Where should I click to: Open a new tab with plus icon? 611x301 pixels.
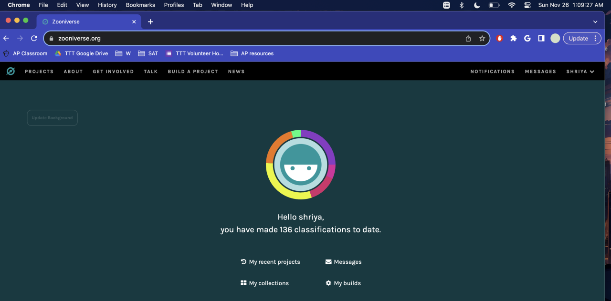tap(150, 21)
